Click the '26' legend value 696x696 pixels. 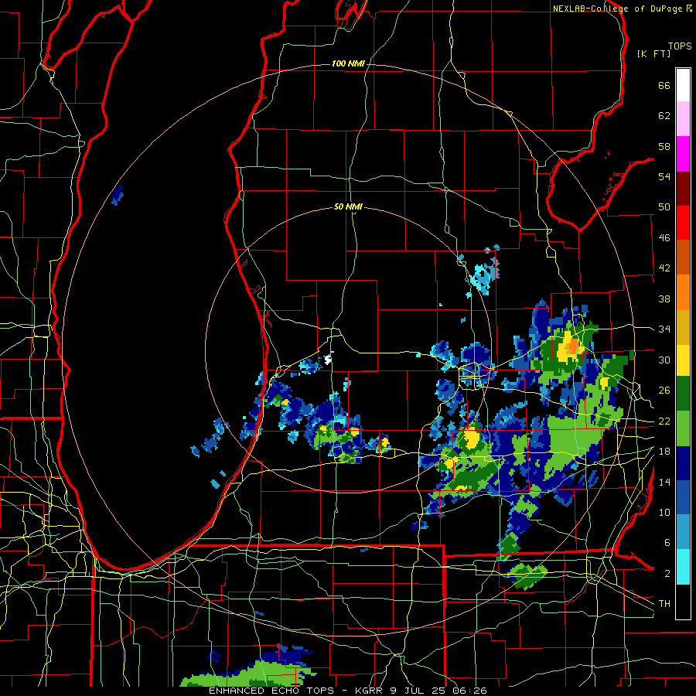tap(664, 391)
